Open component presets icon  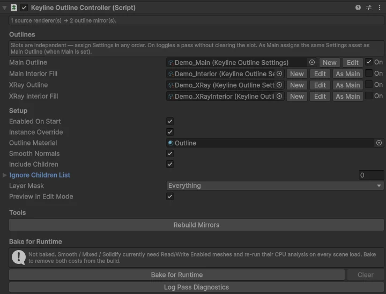point(369,8)
